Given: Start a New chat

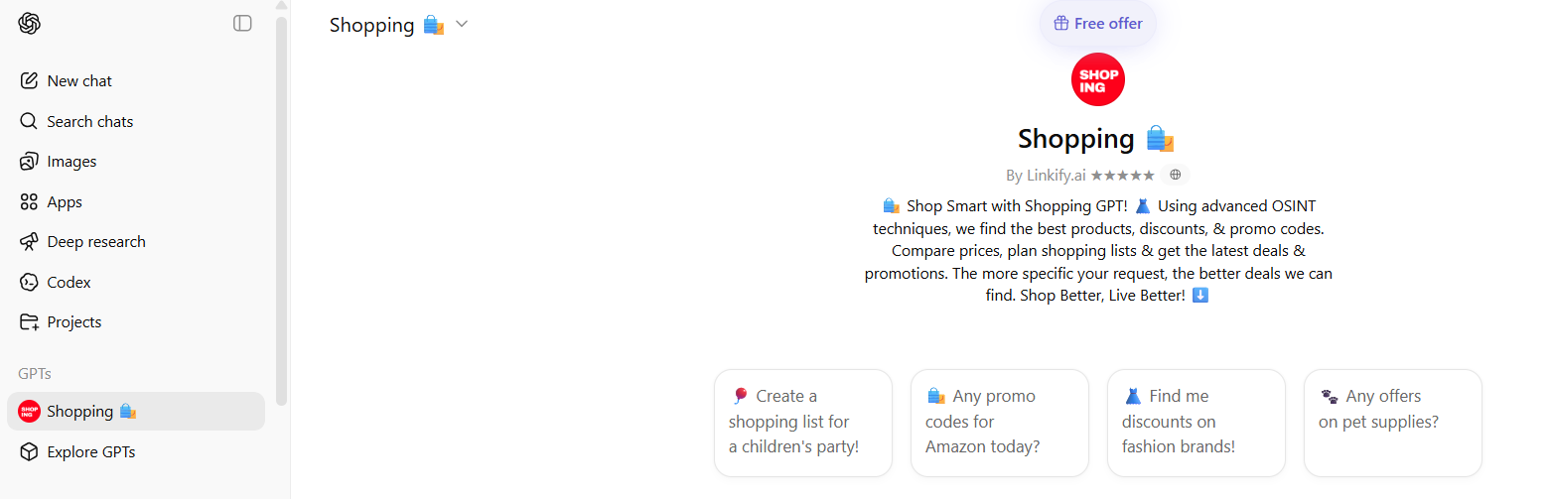Looking at the screenshot, I should point(79,81).
